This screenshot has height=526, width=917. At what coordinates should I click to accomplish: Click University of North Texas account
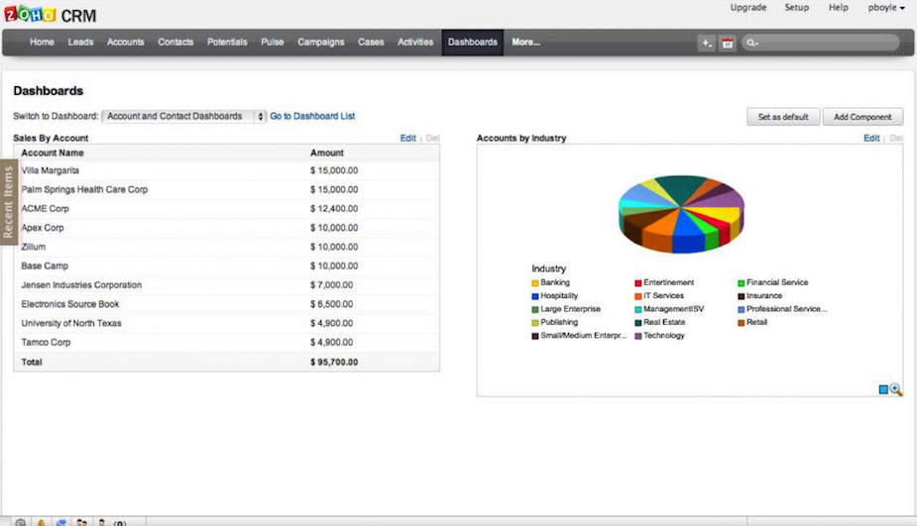click(x=71, y=323)
